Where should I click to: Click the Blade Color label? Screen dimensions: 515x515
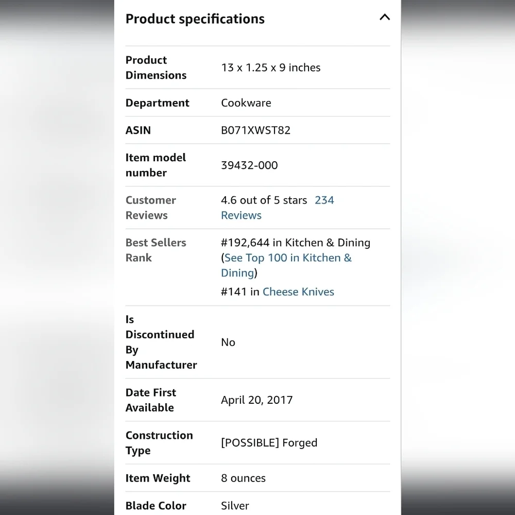[x=156, y=506]
